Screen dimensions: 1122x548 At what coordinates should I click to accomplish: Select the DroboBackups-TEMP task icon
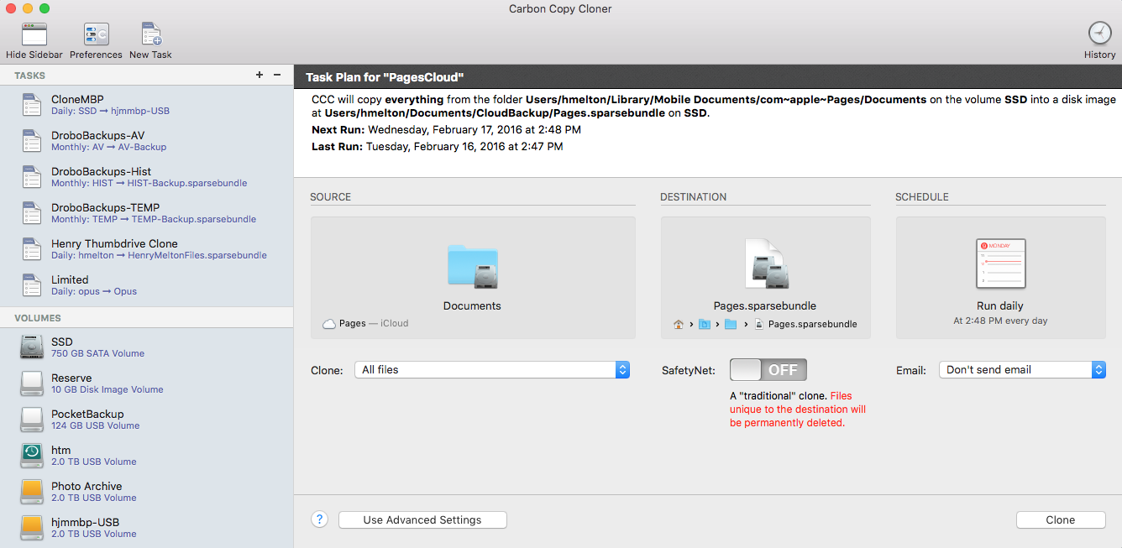32,213
